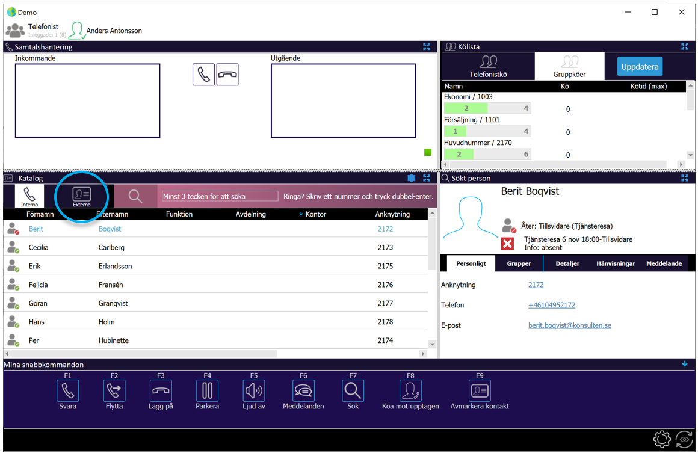
Task: Click the hang up icon in Samtalshantering
Action: 227,74
